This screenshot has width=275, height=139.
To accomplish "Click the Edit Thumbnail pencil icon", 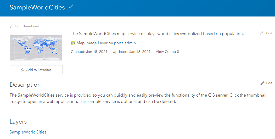I will click(x=12, y=26).
